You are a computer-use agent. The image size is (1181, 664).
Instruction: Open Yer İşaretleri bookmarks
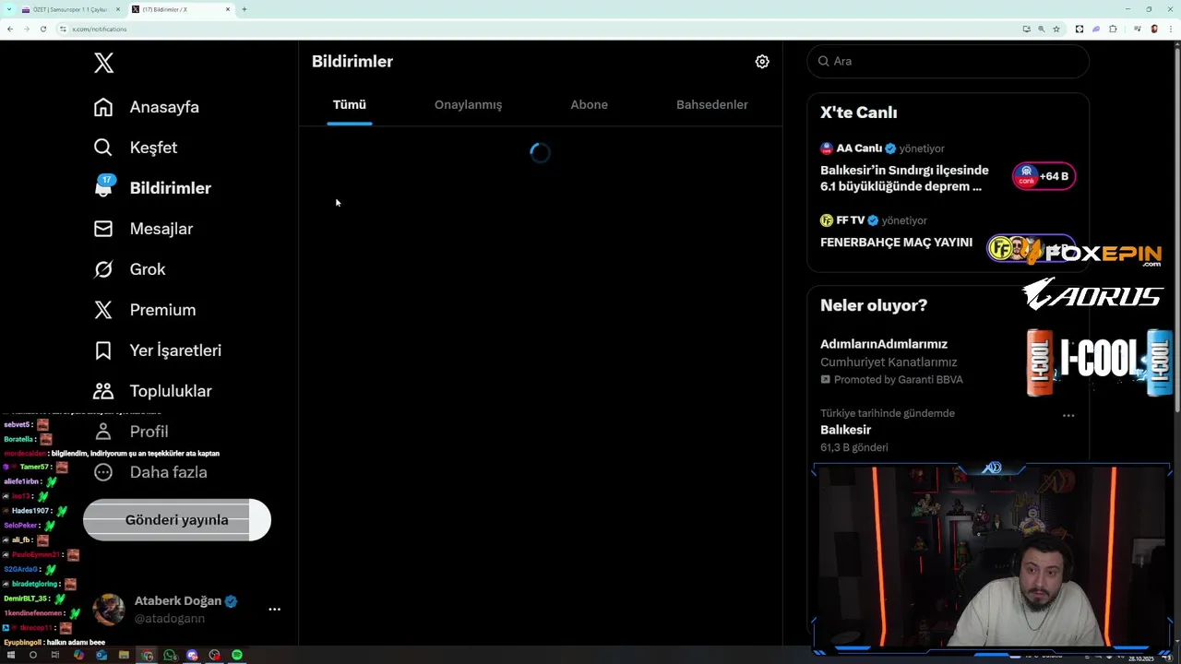[x=158, y=350]
